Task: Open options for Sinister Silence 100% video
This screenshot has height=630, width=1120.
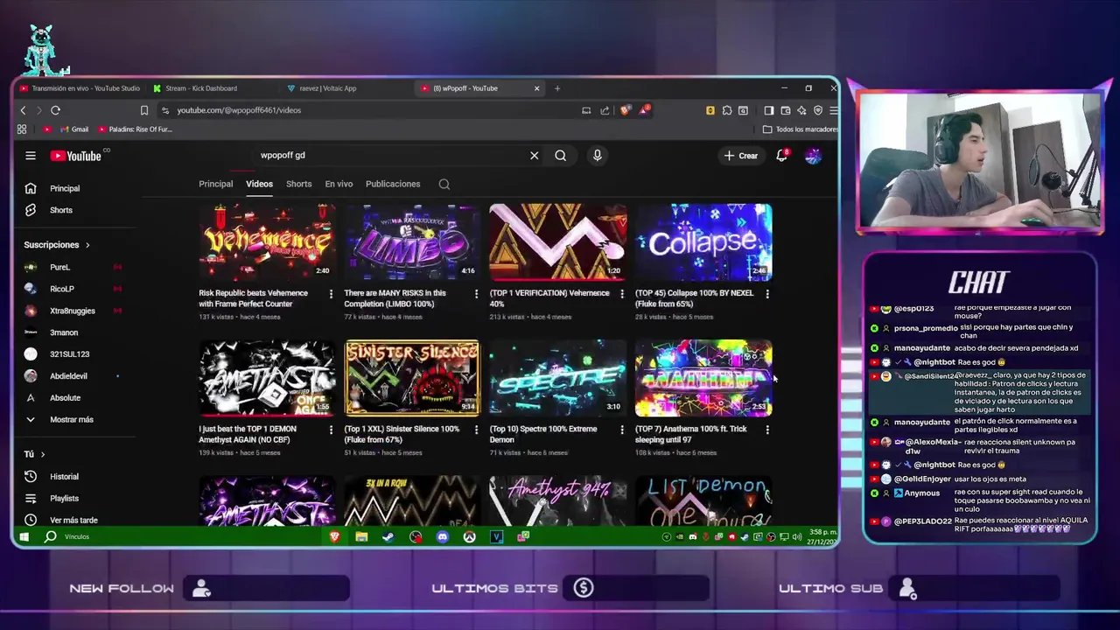Action: click(476, 430)
